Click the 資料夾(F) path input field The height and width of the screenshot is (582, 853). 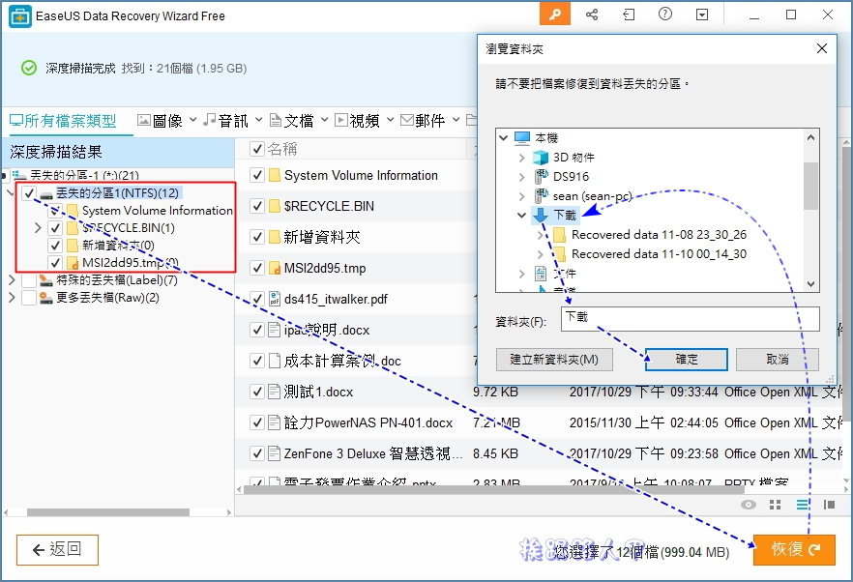(x=690, y=319)
